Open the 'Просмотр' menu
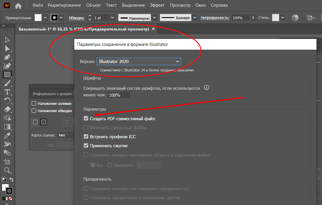 point(180,5)
